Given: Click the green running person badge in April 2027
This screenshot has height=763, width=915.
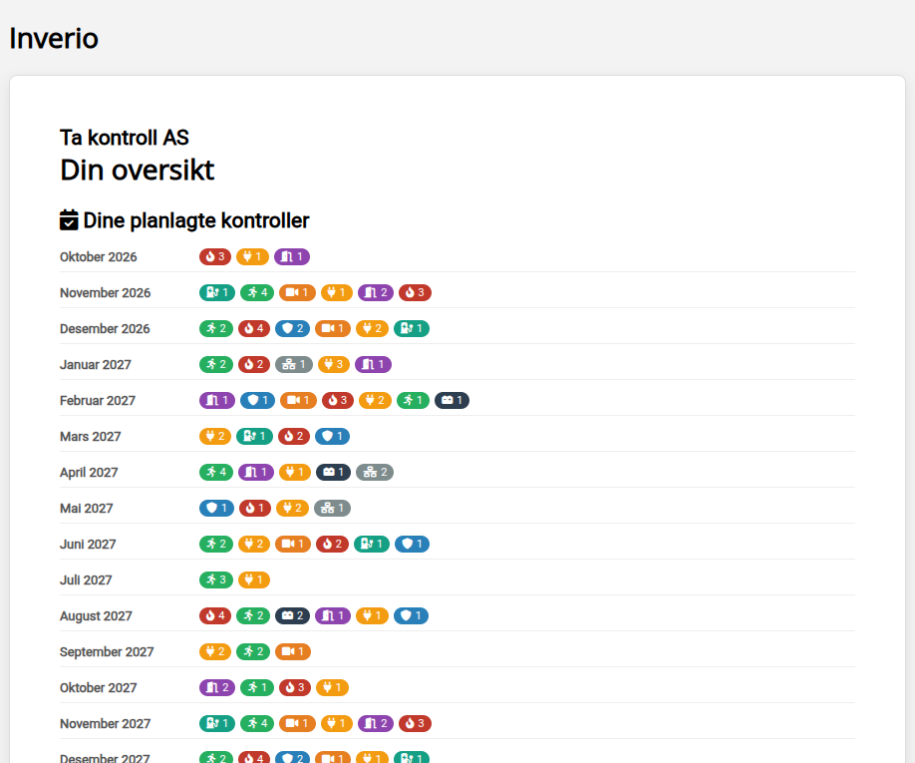Looking at the screenshot, I should click(x=216, y=473).
